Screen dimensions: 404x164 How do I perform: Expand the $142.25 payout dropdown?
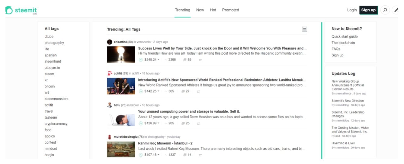(159, 92)
